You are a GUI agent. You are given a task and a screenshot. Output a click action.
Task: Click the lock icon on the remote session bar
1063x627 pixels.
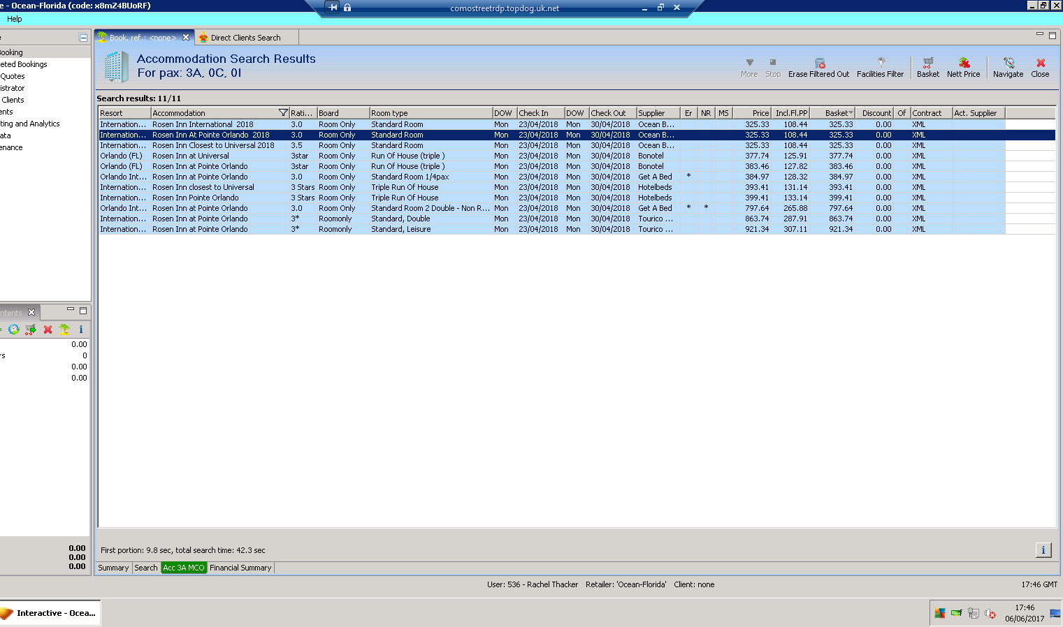click(347, 8)
